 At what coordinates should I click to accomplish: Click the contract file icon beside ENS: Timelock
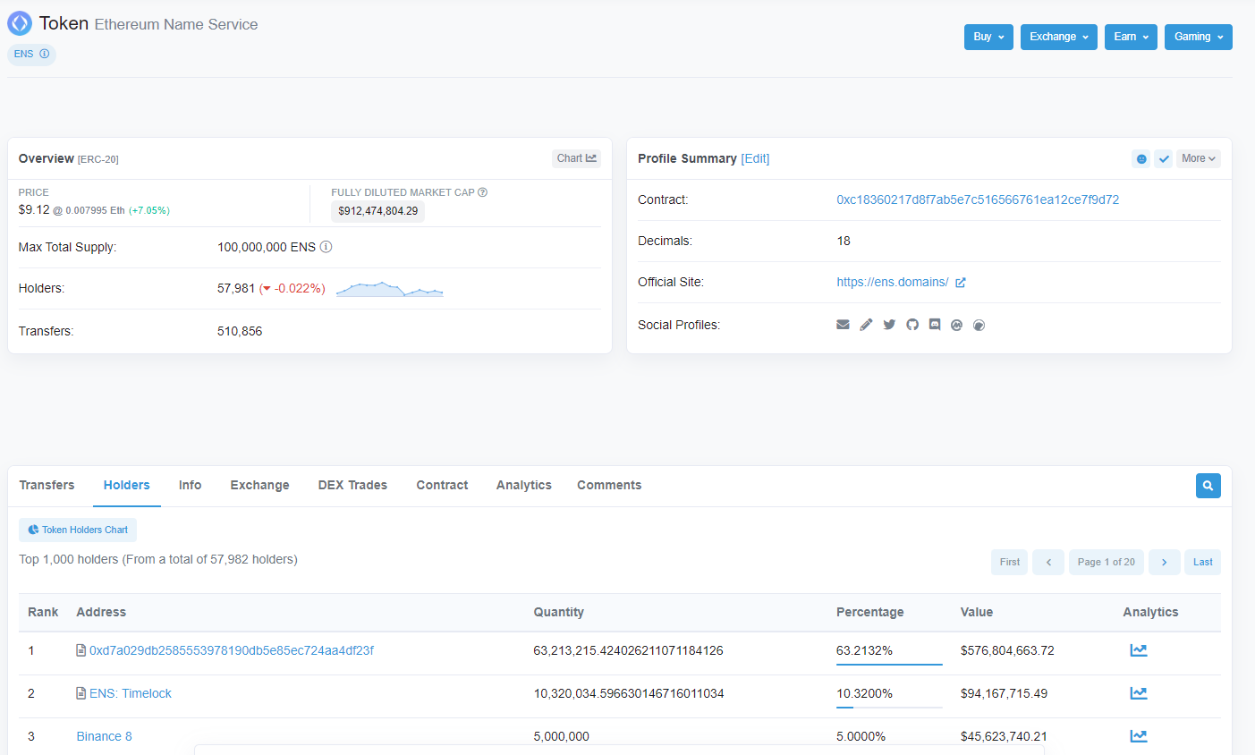81,693
